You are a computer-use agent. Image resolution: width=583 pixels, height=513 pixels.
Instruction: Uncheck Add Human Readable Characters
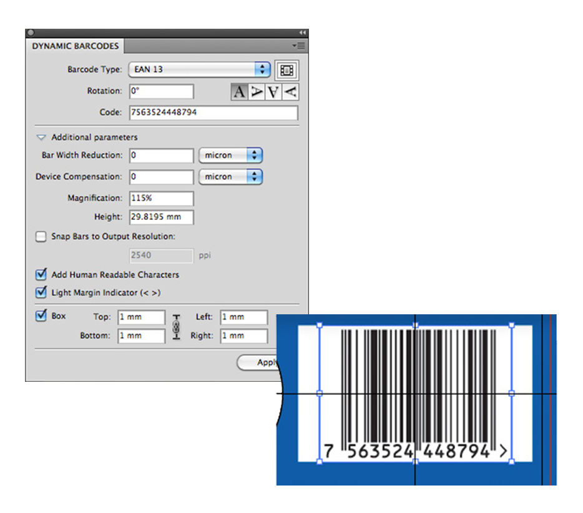point(41,274)
